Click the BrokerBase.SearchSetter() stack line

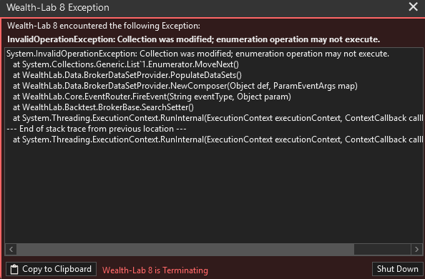tap(103, 107)
